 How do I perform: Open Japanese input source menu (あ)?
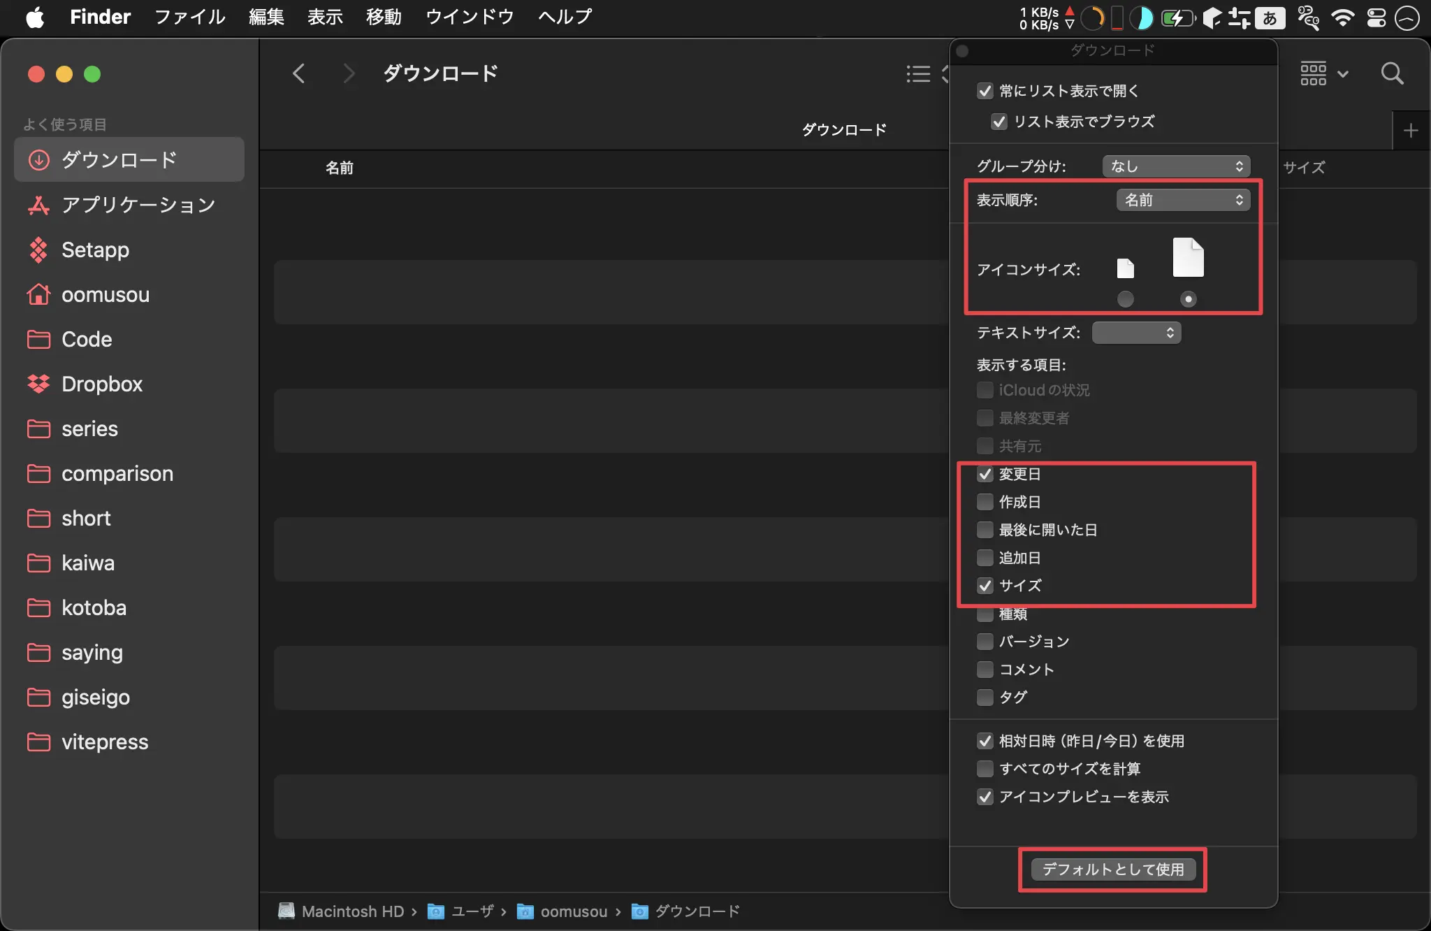coord(1270,17)
